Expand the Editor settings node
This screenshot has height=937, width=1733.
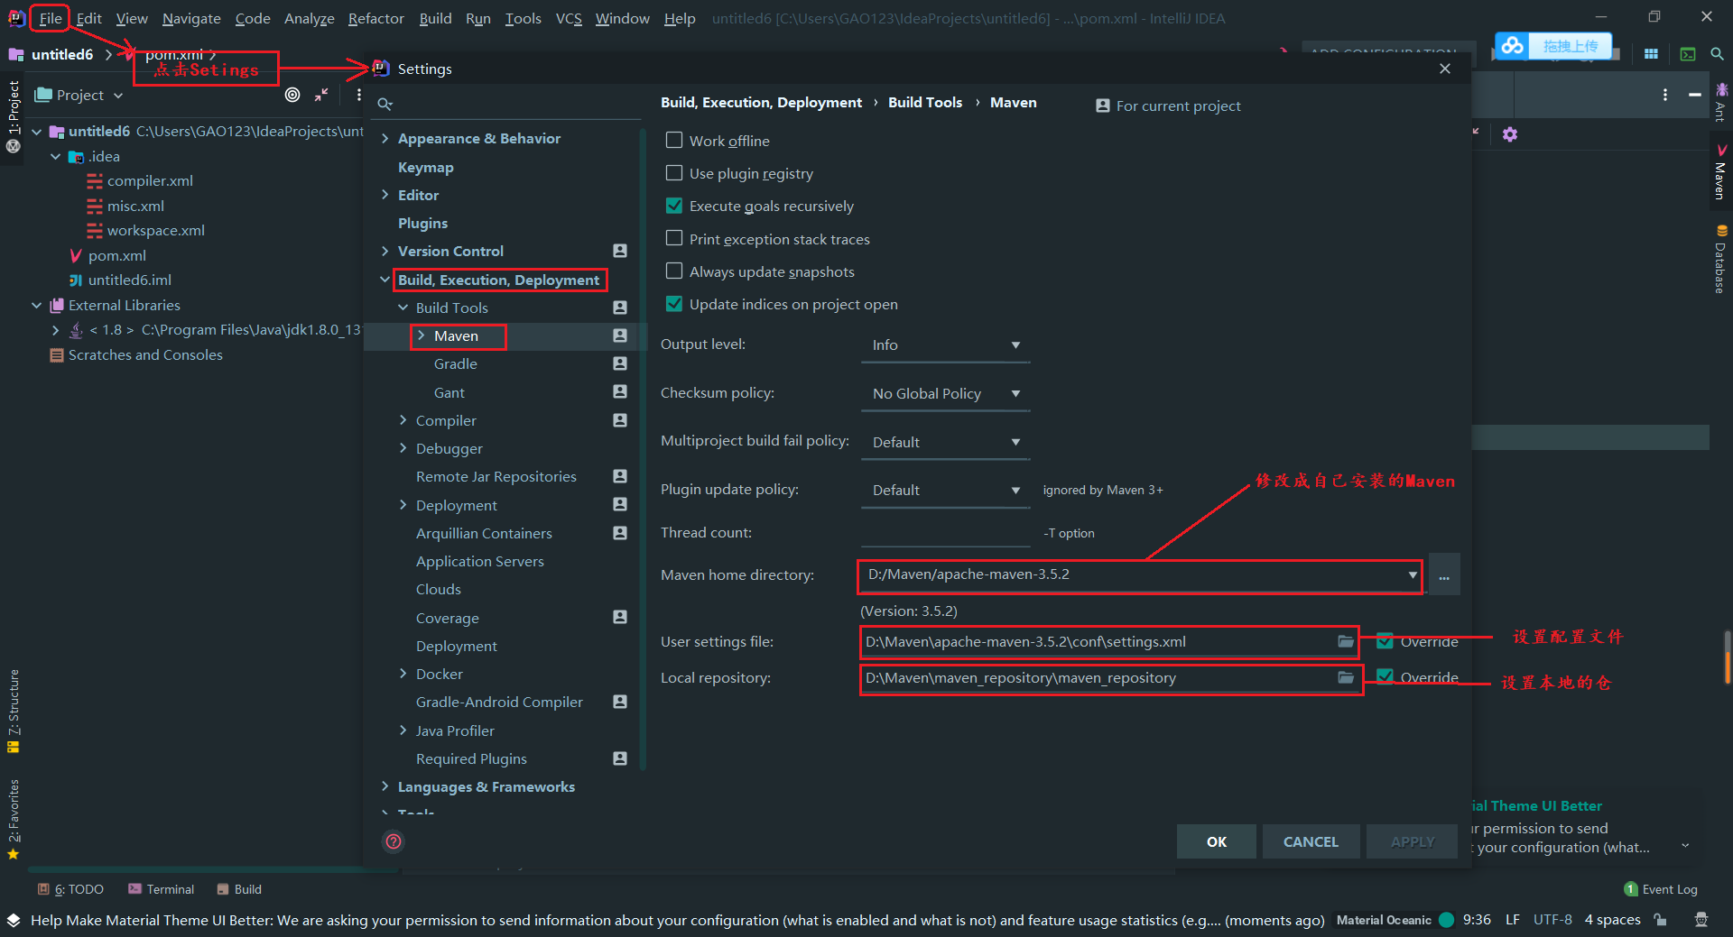coord(385,195)
